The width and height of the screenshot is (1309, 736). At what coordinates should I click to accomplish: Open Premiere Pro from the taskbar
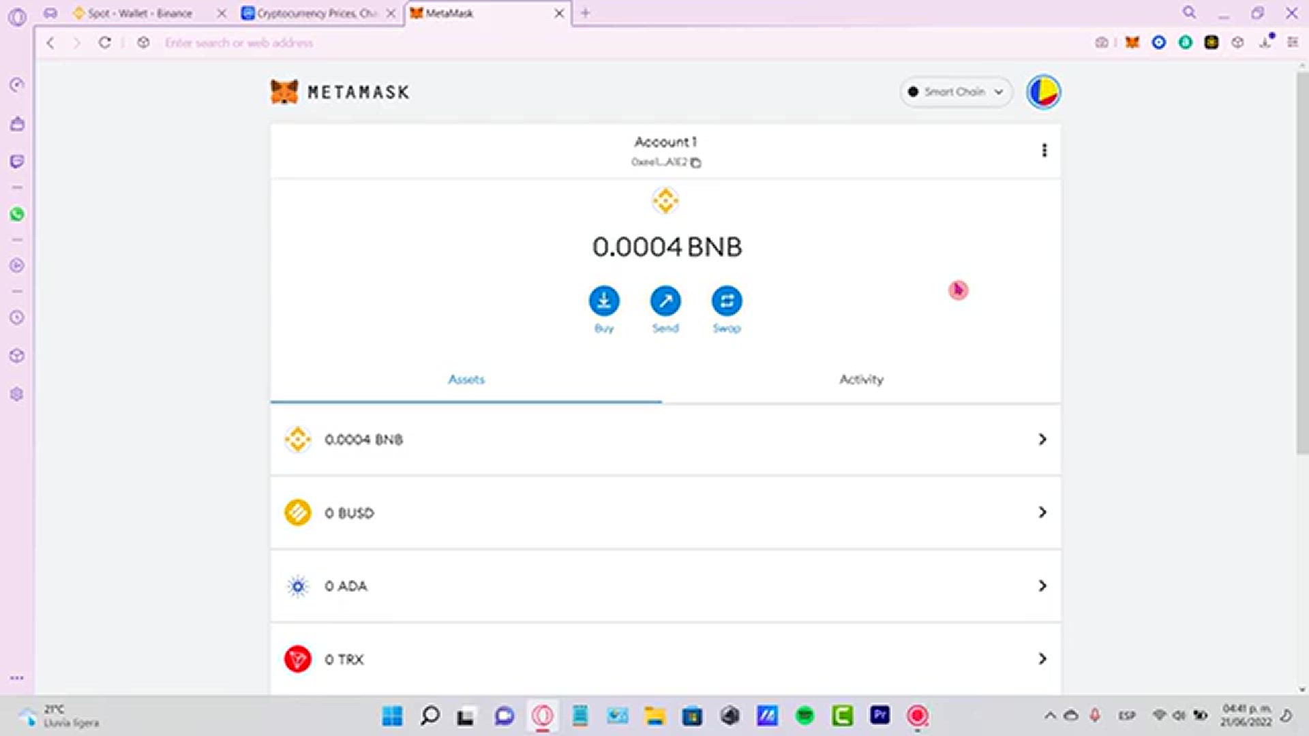879,715
